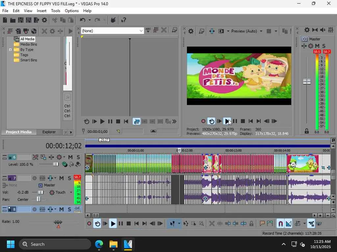Open Master Bus properties gear icon
This screenshot has height=252, width=337.
click(x=307, y=30)
